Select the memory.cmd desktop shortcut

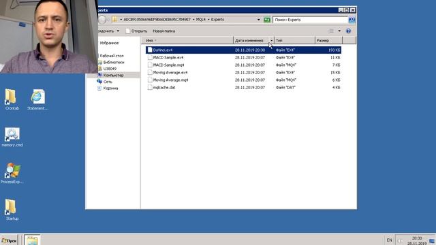coord(12,137)
